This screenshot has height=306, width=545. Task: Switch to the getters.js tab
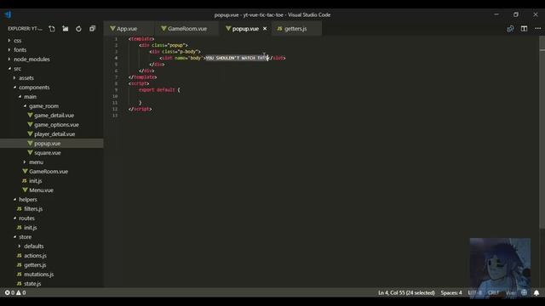click(x=295, y=29)
